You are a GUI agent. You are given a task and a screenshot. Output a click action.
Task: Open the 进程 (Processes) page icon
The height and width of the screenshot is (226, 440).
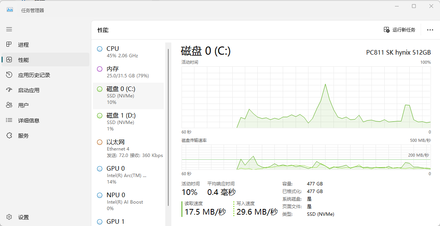[9, 44]
